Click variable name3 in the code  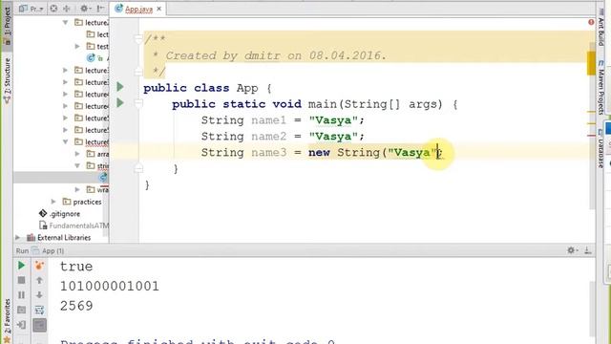(269, 152)
